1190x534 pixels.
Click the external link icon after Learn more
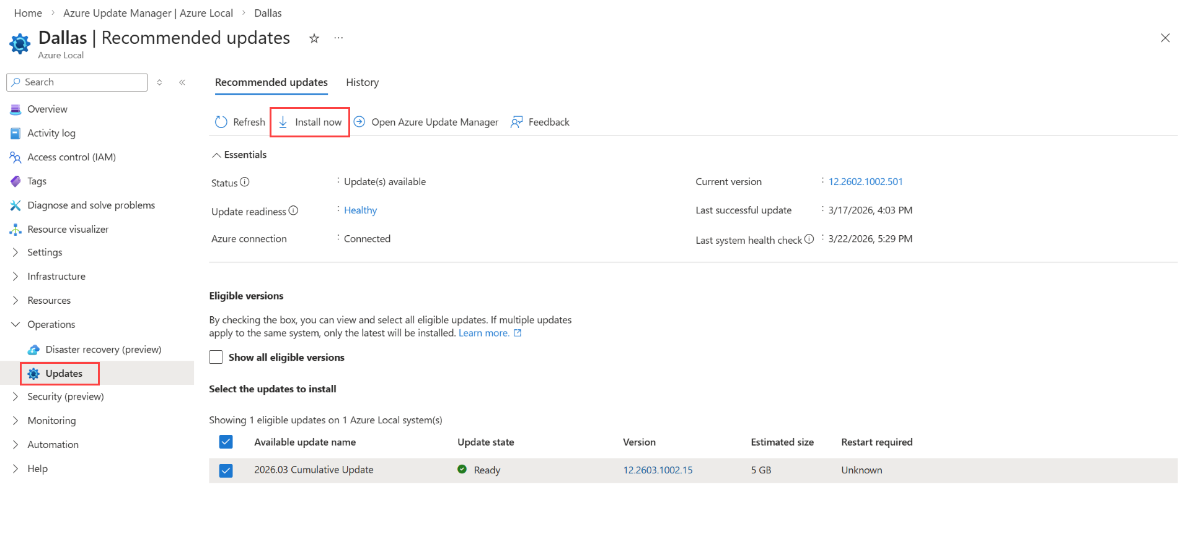click(518, 333)
